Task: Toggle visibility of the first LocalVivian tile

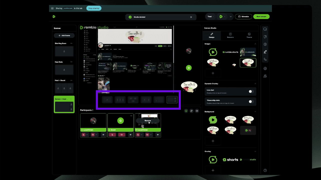Action: (x=103, y=134)
